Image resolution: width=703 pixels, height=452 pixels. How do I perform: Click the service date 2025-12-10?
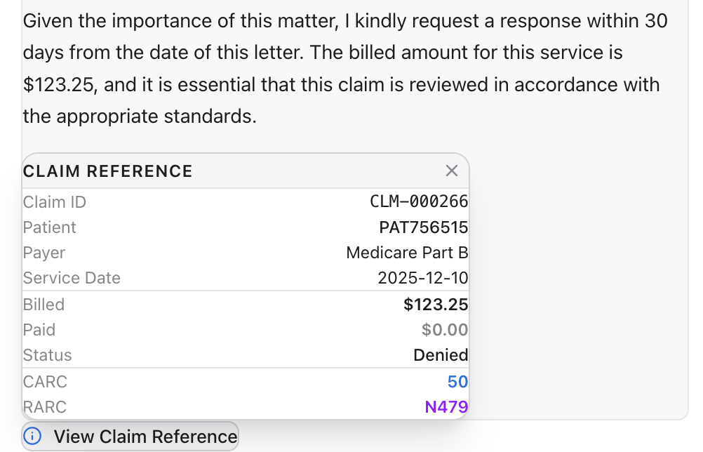tap(422, 278)
